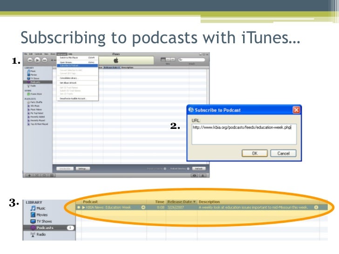Click OK in Subscribe to Podcast dialog
Image resolution: width=339 pixels, height=254 pixels.
pos(255,154)
